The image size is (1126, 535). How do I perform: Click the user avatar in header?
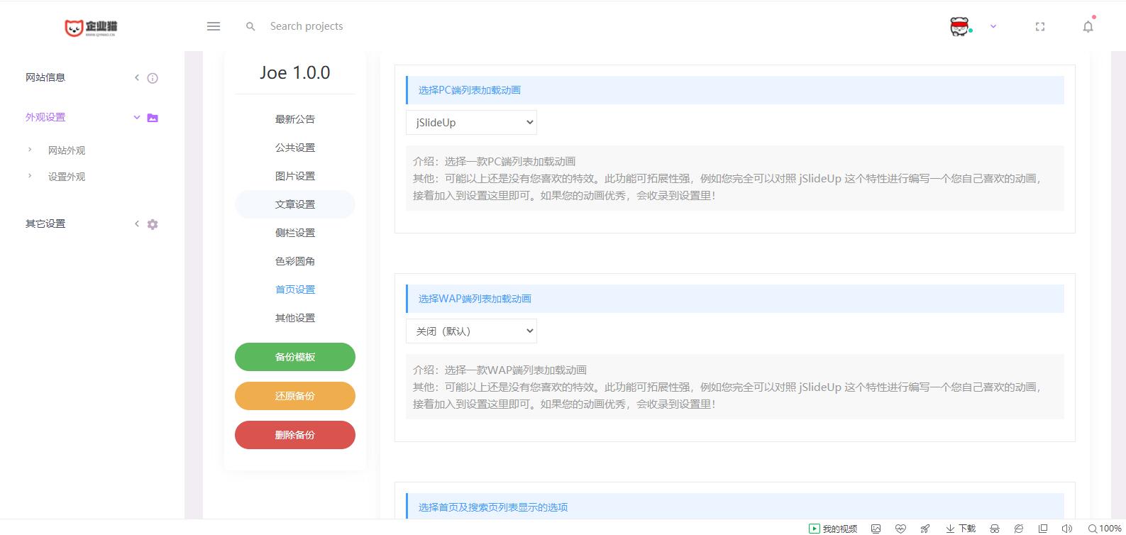tap(960, 27)
